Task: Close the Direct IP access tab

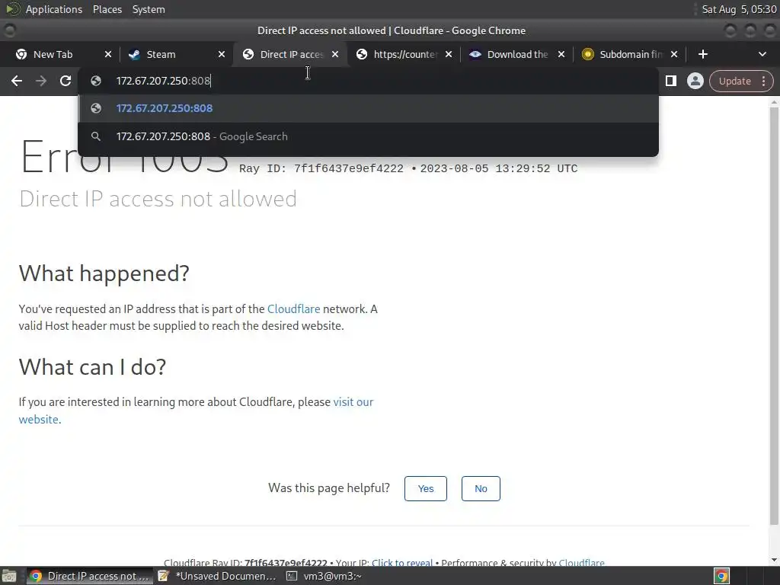Action: pos(335,54)
